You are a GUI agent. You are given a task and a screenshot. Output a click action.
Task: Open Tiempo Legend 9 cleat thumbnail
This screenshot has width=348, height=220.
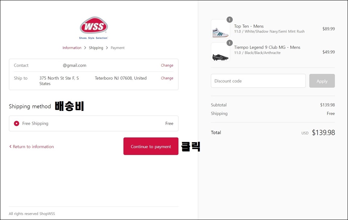coord(220,52)
